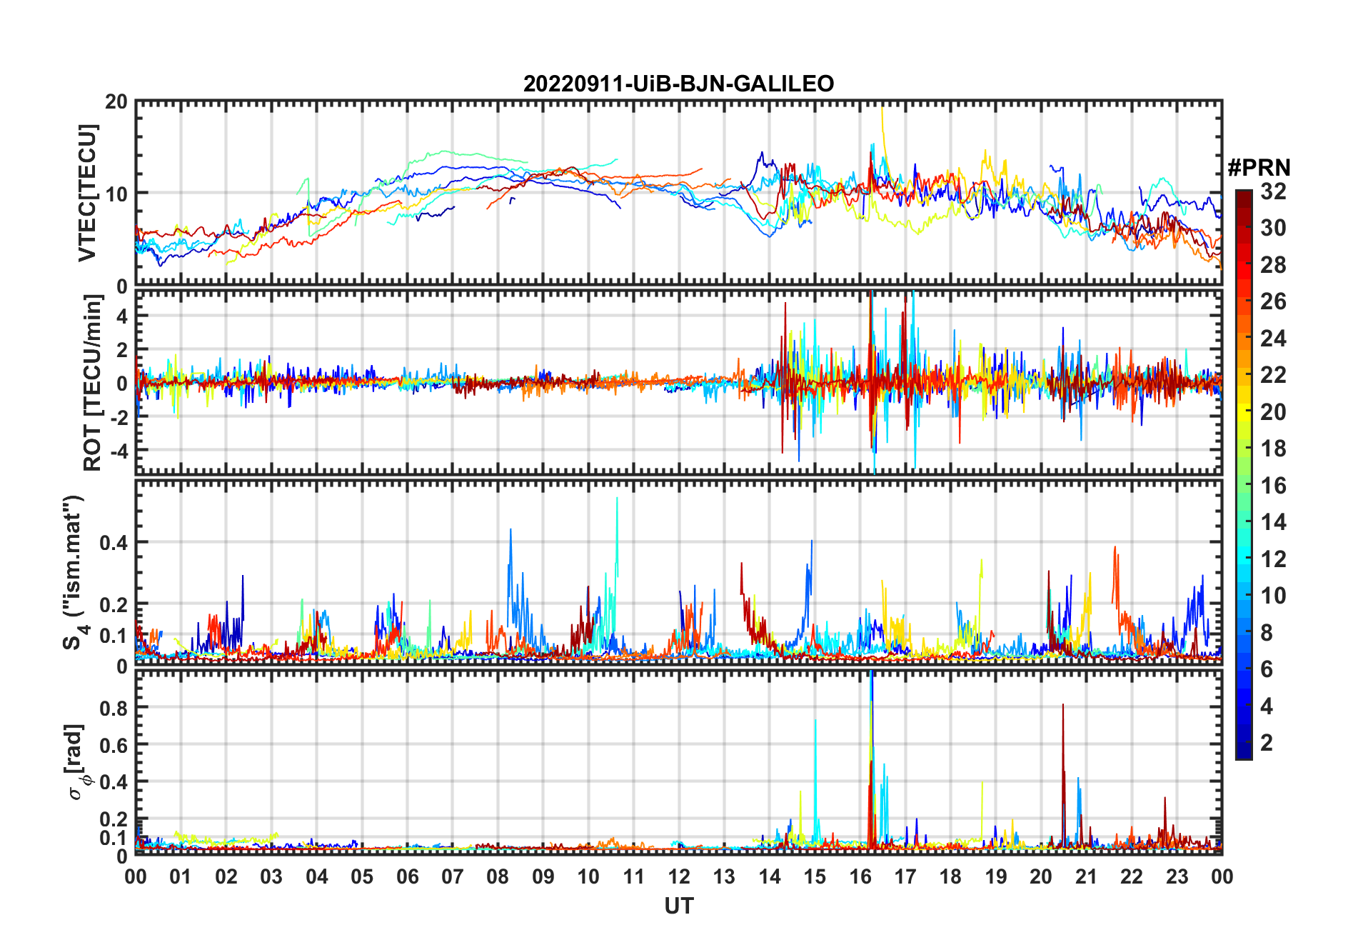Viewport: 1358px width, 950px height.
Task: Click the plot title 20220911-UiB-BJN-GALILEO
Action: coord(678,84)
